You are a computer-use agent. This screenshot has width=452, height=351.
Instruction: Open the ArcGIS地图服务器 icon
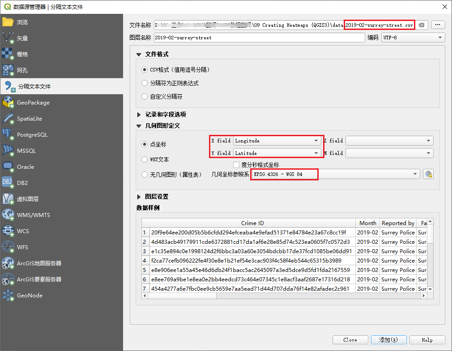[8, 263]
